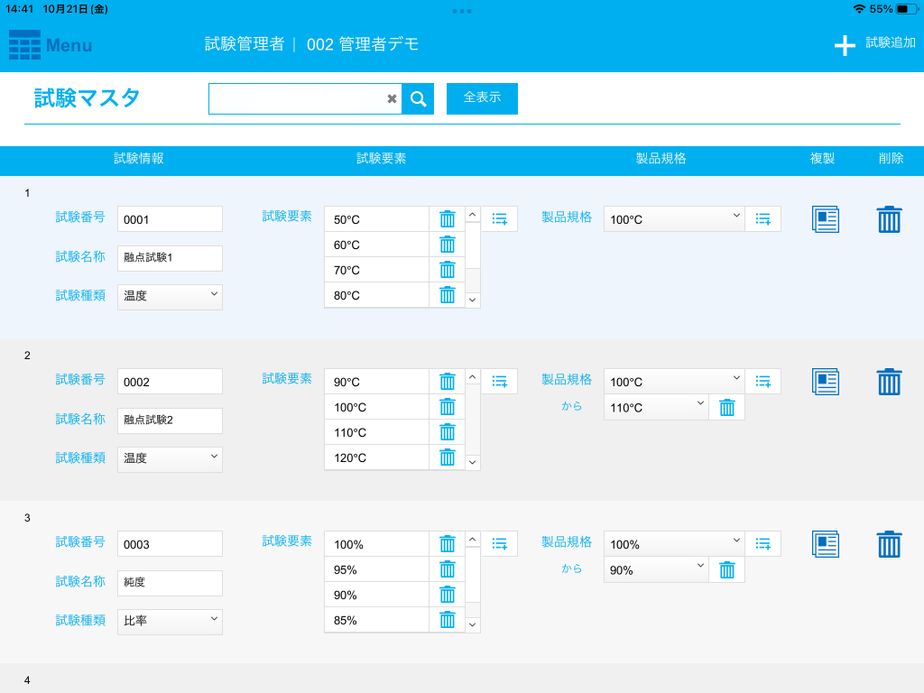Viewport: 924px width, 693px height.
Task: Delete test 0002 with large trash icon
Action: point(889,382)
